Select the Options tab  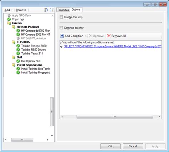click(76, 10)
